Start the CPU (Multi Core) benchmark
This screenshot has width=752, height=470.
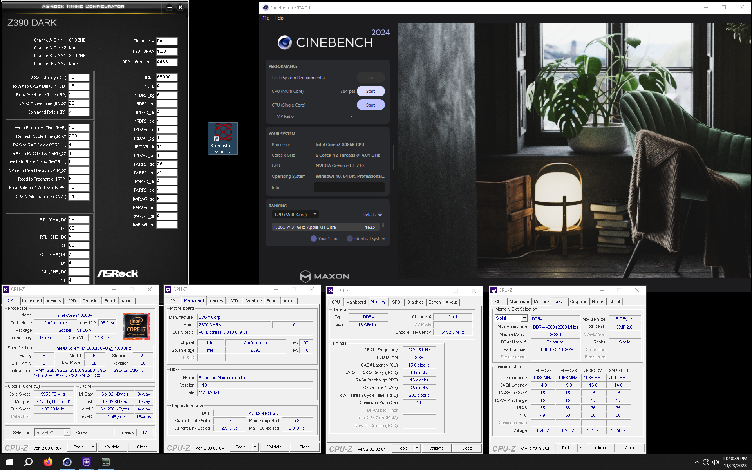pyautogui.click(x=371, y=91)
